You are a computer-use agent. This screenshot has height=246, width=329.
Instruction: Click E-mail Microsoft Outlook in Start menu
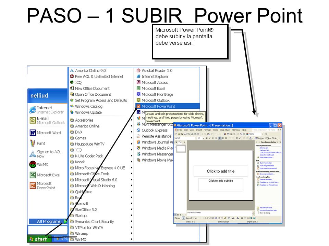[x=47, y=120]
